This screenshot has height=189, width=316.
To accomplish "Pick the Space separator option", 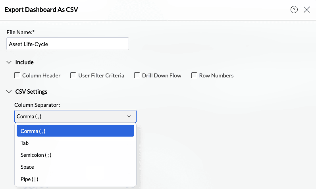I will [27, 167].
